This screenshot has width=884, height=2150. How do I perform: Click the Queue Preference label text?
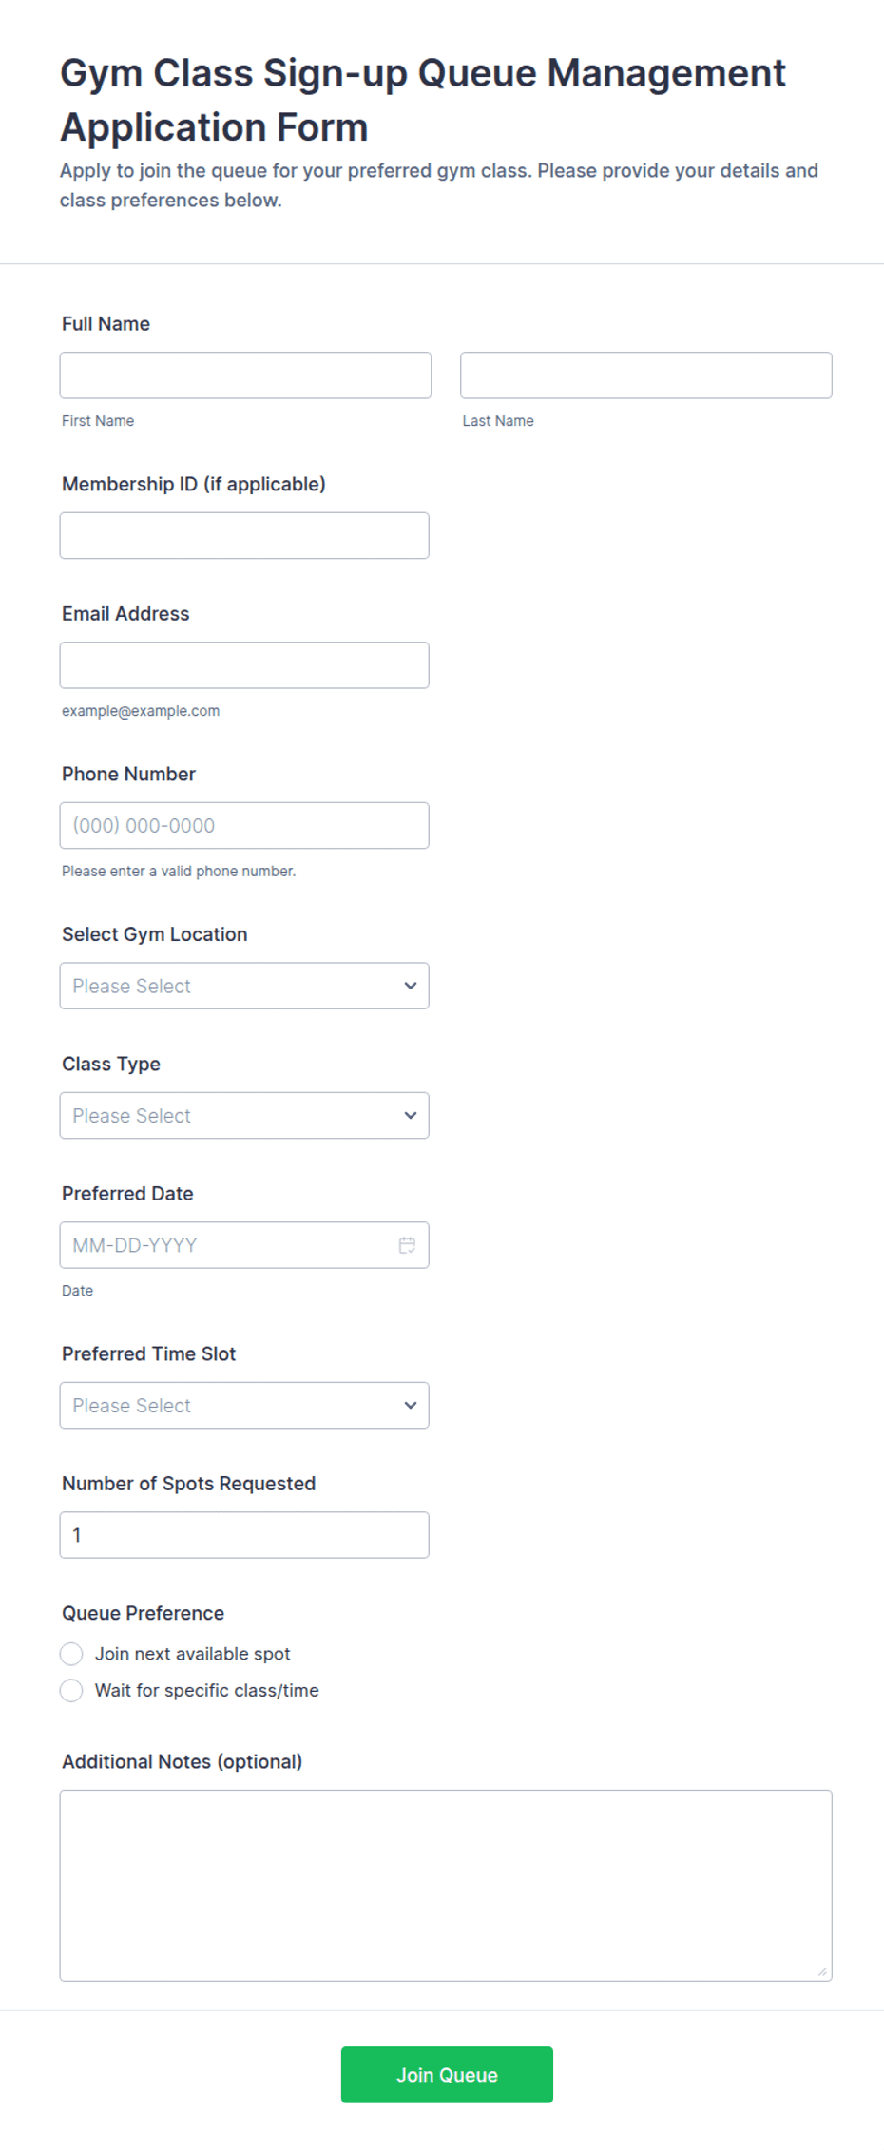[144, 1613]
